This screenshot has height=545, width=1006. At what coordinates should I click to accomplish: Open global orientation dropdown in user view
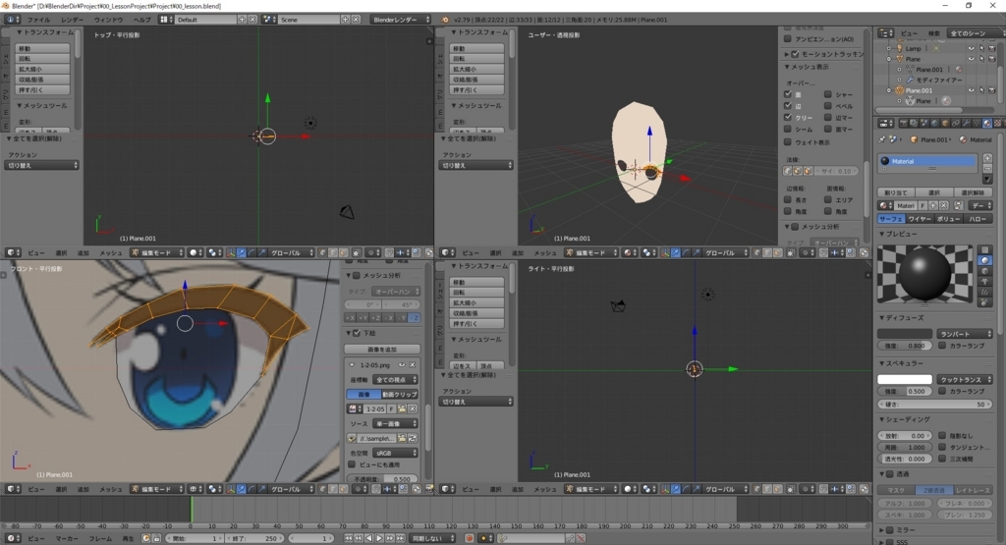coord(726,252)
